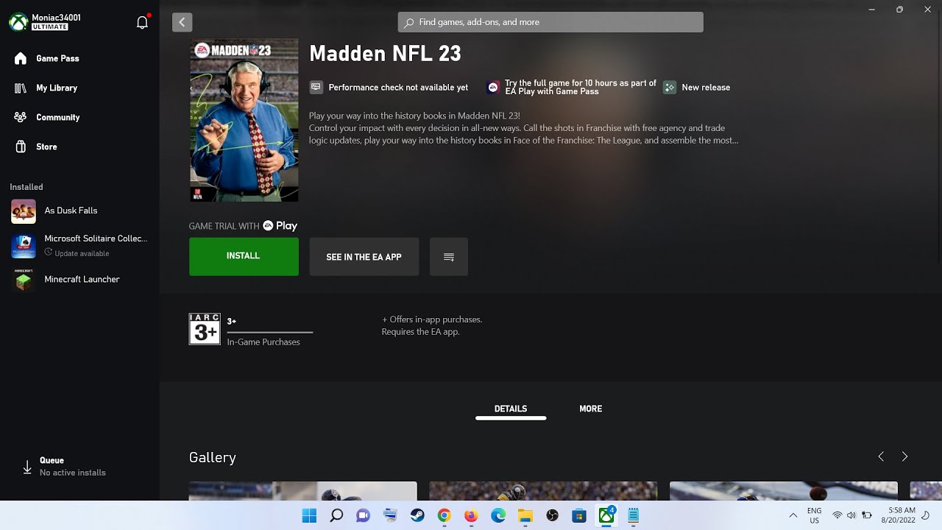Click the EA Play logo under Game Trial

[280, 226]
